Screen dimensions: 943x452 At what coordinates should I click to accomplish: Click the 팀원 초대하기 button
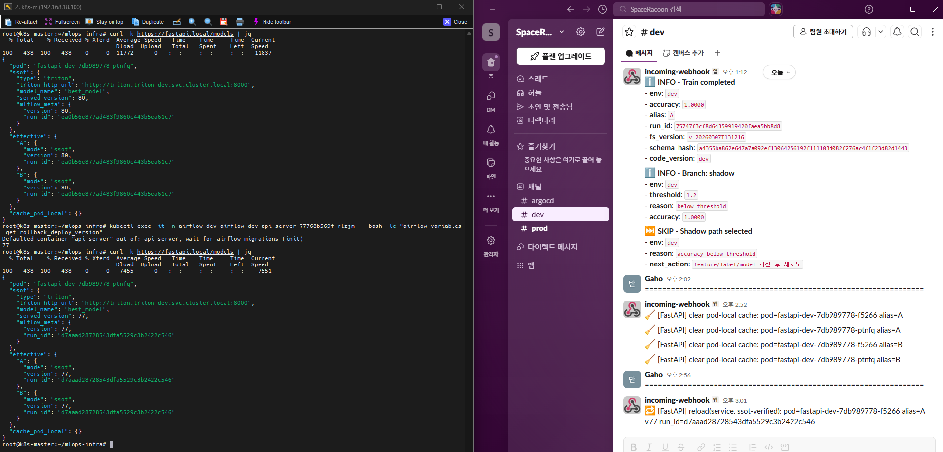[823, 31]
